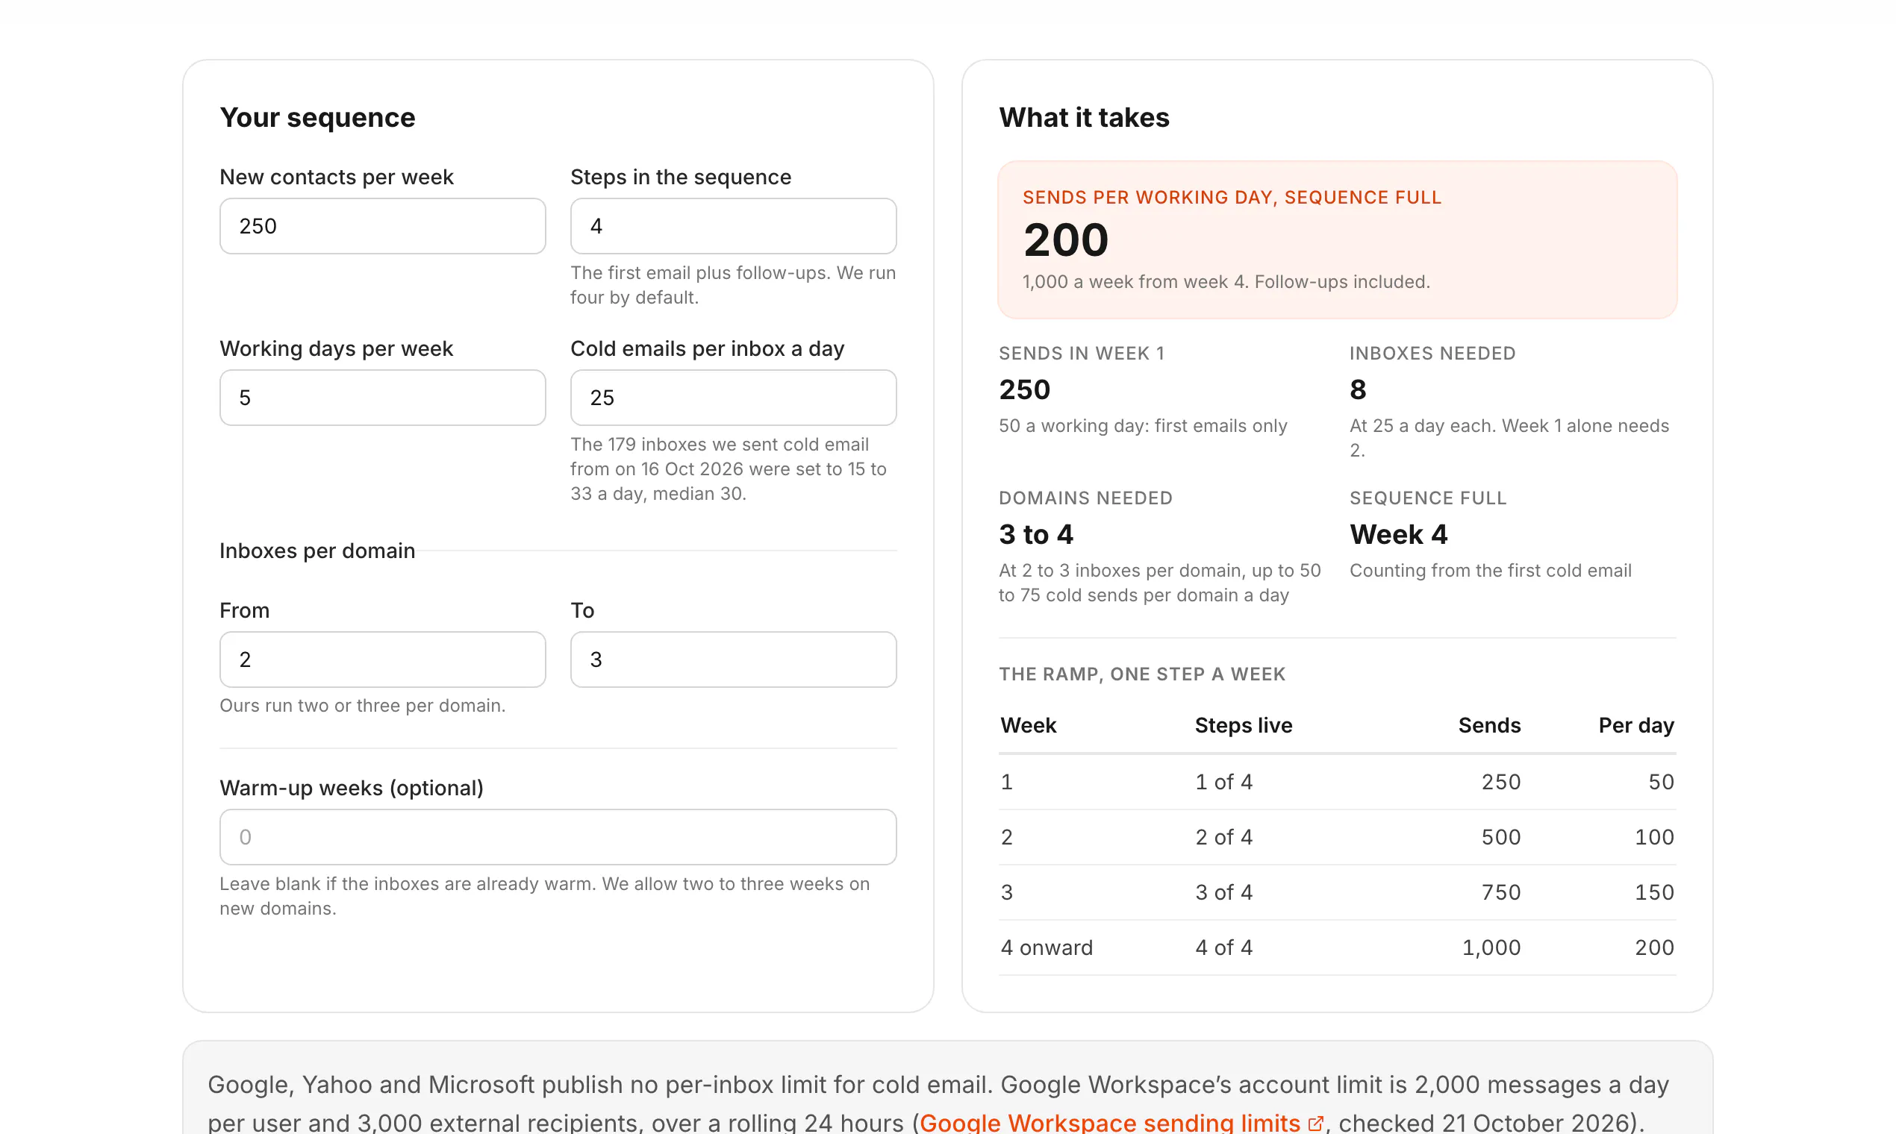The height and width of the screenshot is (1134, 1896).
Task: Click the "The ramp, one step a week" label
Action: (x=1142, y=674)
